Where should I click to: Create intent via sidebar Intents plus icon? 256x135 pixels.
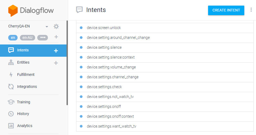pyautogui.click(x=56, y=51)
